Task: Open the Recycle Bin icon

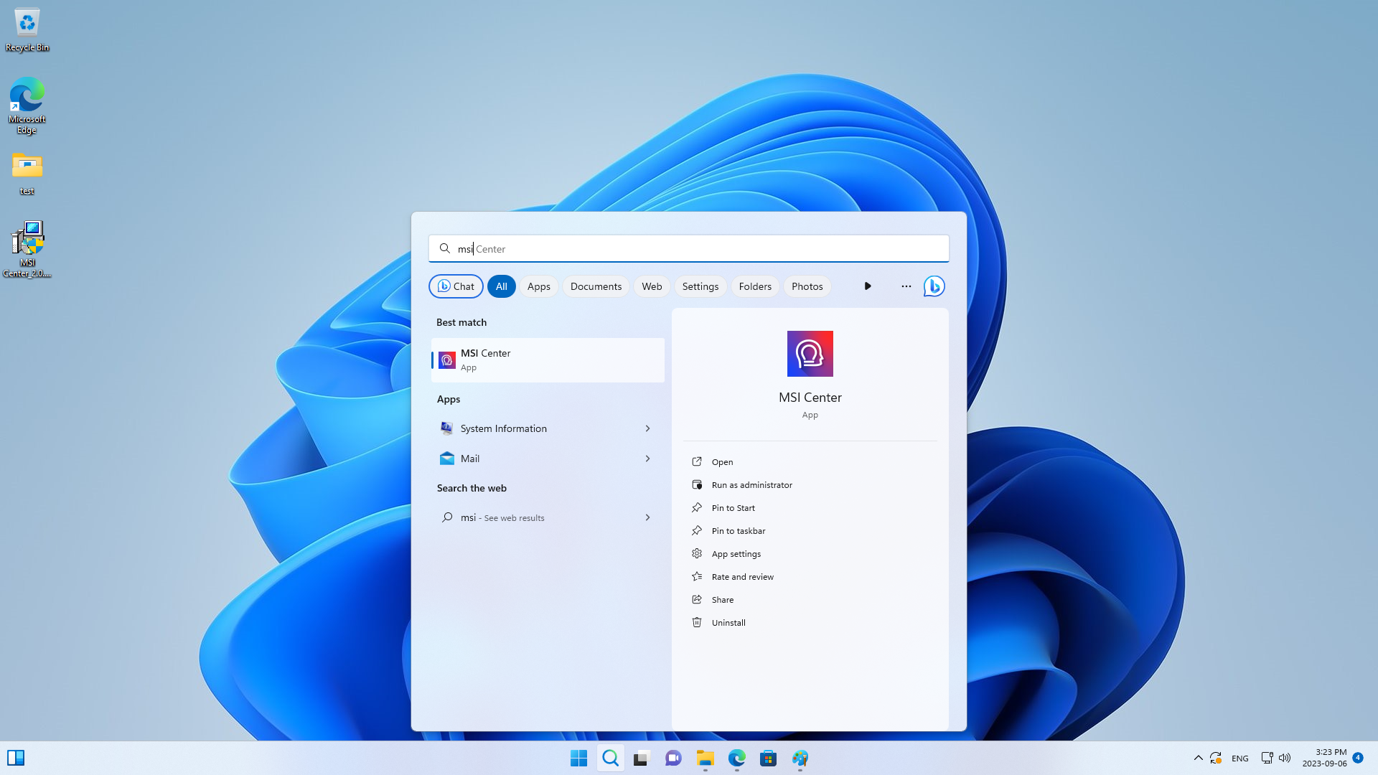Action: (x=27, y=27)
